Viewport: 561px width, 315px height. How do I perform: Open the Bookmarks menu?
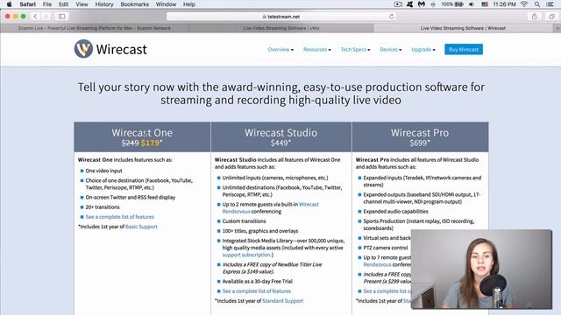[x=134, y=4]
